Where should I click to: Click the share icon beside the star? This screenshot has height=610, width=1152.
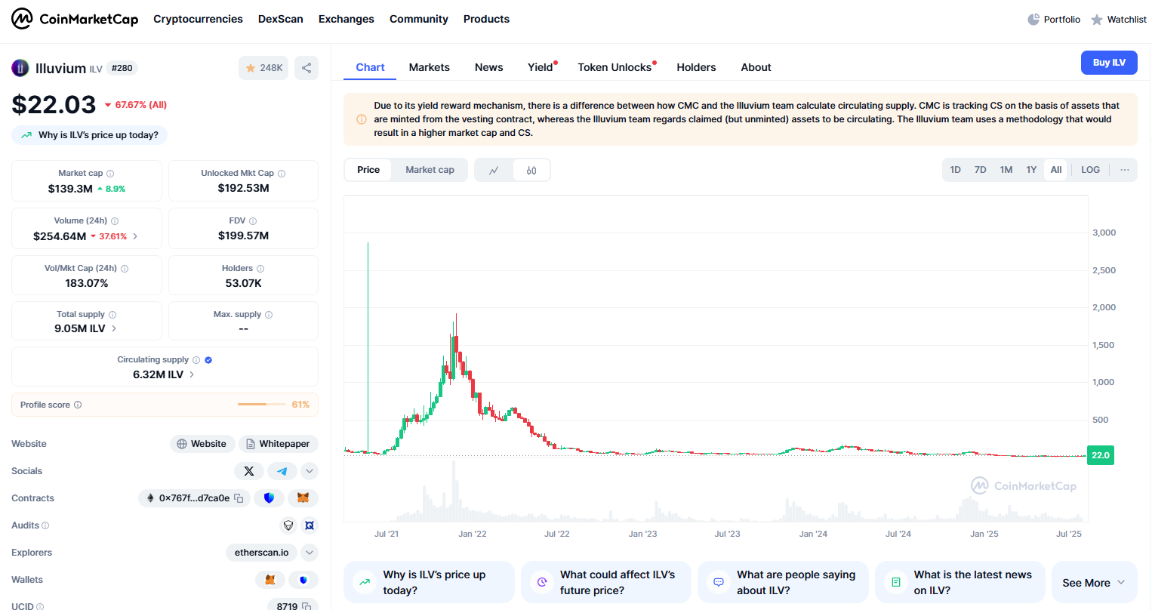(306, 68)
